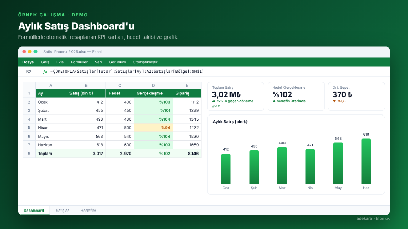Switch to the Hedefler sheet tab
408x229 pixels.
coord(88,211)
